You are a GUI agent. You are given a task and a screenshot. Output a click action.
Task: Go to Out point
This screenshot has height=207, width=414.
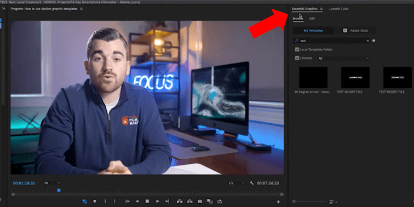click(x=167, y=202)
